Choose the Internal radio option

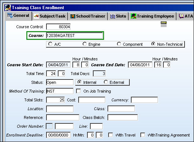coord(79,82)
